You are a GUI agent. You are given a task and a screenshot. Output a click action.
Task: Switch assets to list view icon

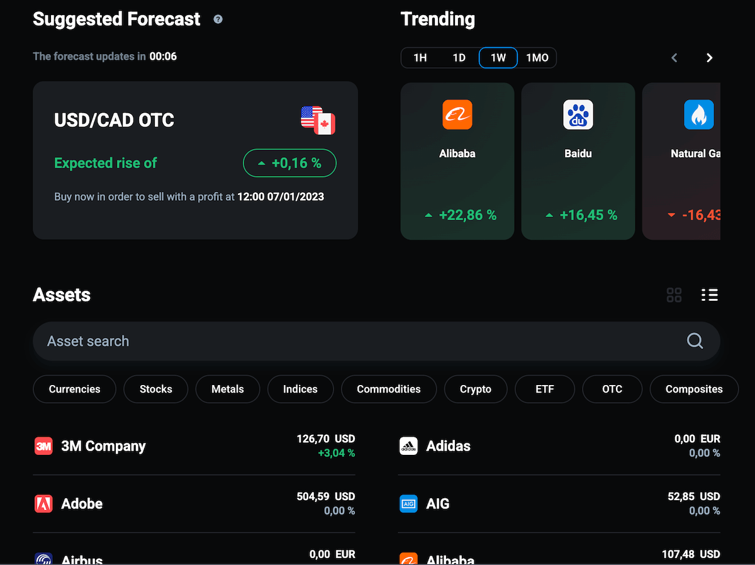[x=710, y=295]
